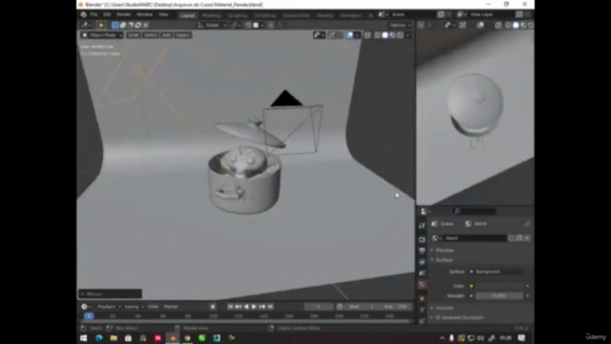The image size is (611, 344).
Task: Open the Blender logo menu
Action: click(x=83, y=15)
